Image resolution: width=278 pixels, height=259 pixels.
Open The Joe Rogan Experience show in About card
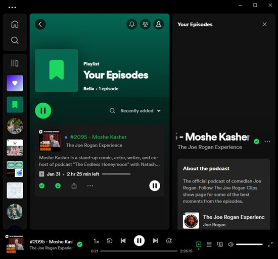[234, 217]
